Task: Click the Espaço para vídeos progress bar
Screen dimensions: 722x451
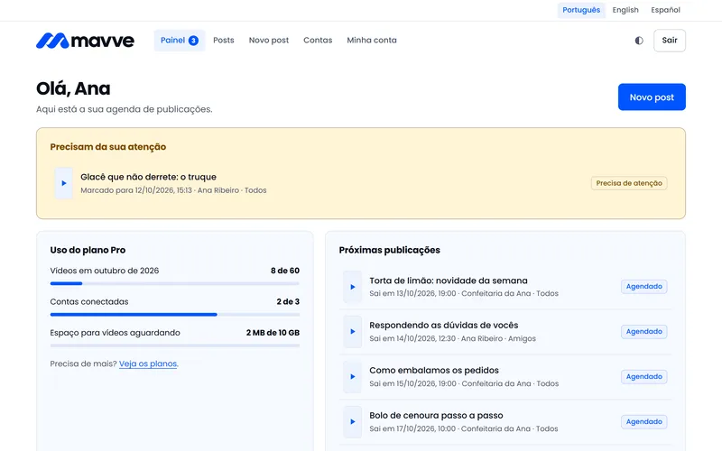Action: coord(175,345)
